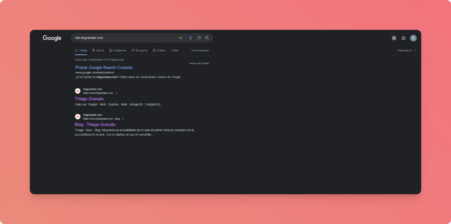The width and height of the screenshot is (451, 224).
Task: Start voice search with the microphone icon
Action: 190,38
